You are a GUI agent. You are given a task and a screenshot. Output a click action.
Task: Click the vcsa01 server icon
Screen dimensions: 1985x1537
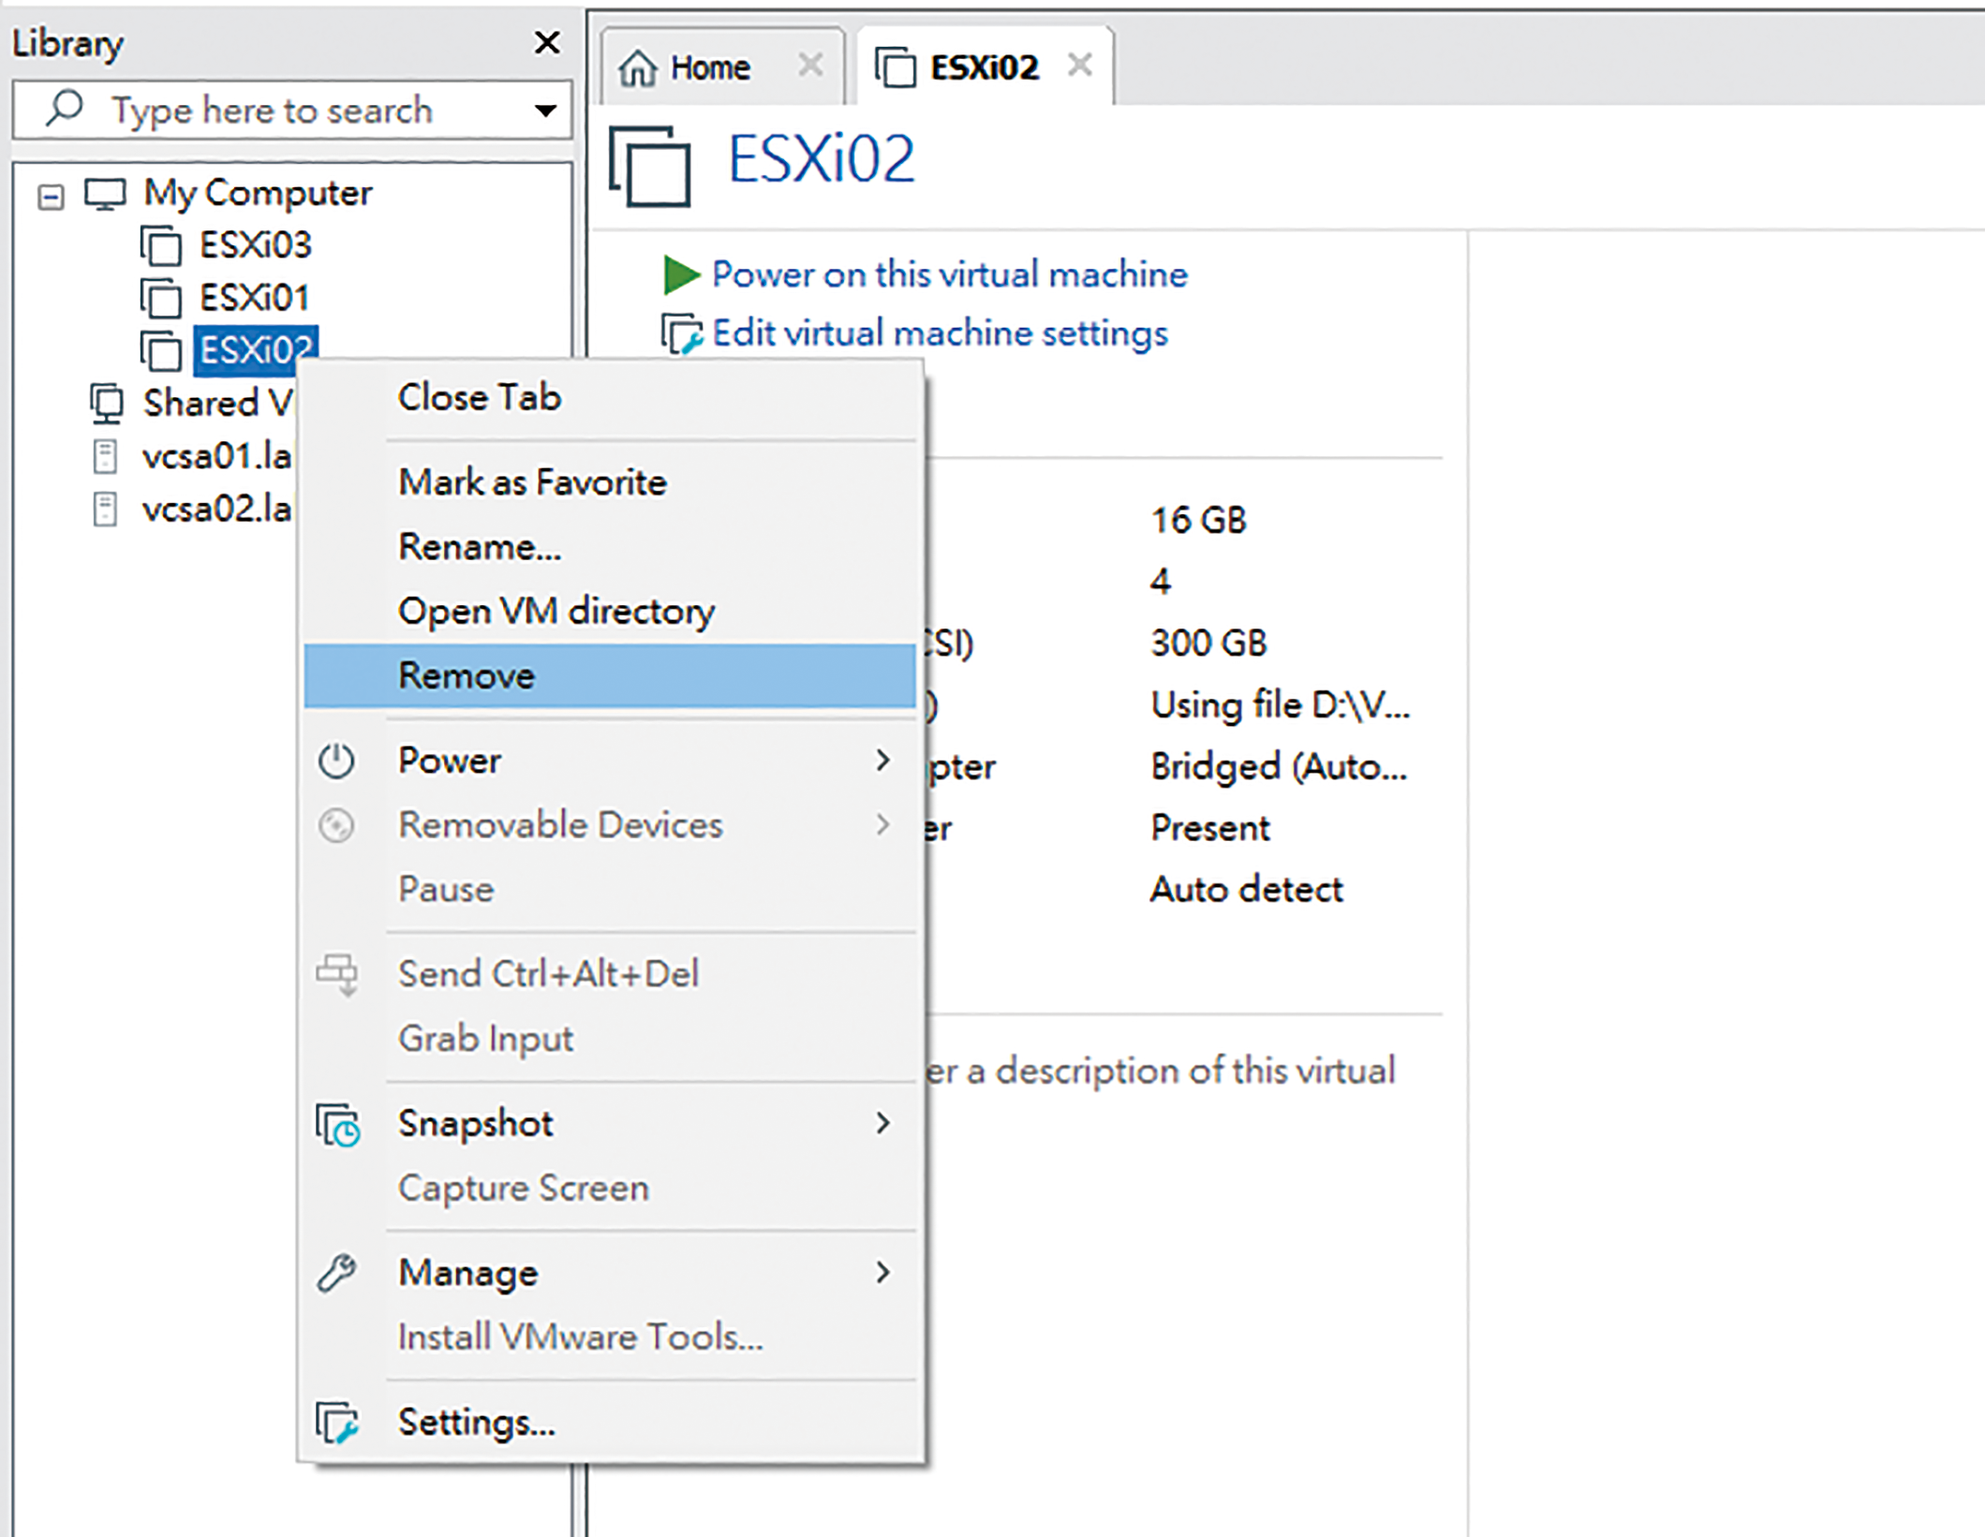point(105,456)
